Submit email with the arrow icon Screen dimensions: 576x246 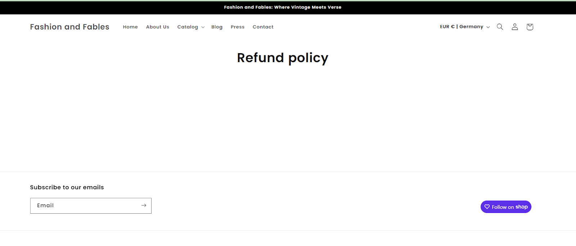tap(144, 205)
